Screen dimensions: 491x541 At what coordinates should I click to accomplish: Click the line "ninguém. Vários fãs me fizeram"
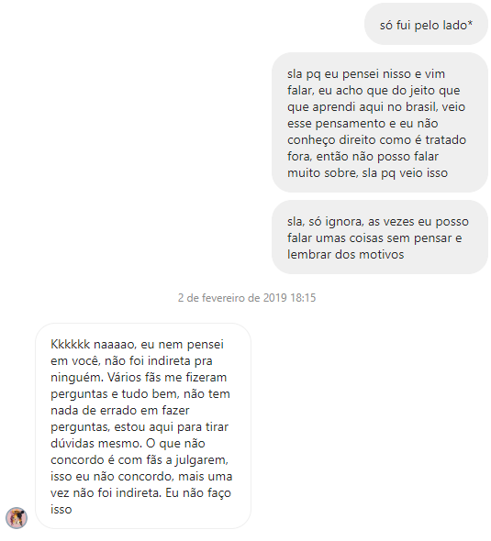(139, 377)
